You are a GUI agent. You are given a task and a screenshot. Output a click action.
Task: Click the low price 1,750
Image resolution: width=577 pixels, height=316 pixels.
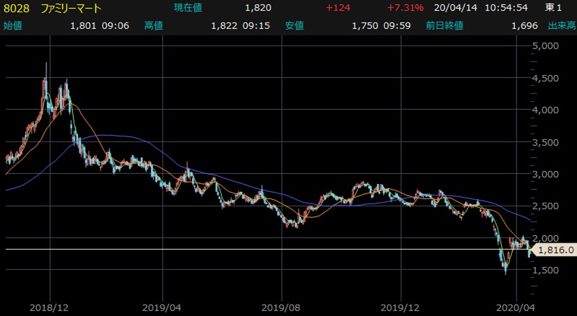pyautogui.click(x=365, y=26)
